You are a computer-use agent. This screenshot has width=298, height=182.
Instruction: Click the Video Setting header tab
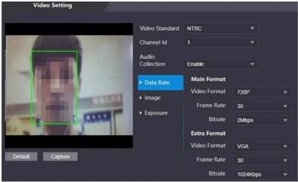click(53, 5)
